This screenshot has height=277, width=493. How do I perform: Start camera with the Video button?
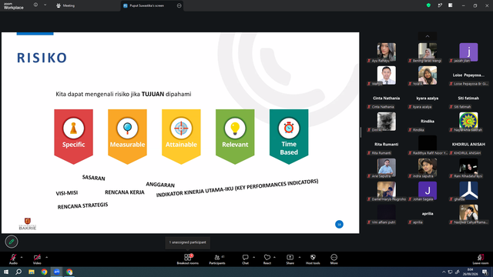37,259
